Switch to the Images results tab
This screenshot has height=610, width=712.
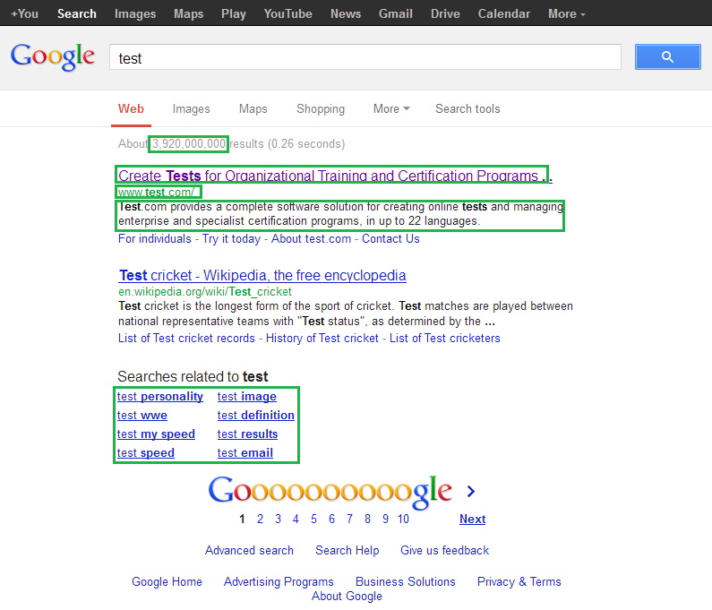pyautogui.click(x=191, y=109)
